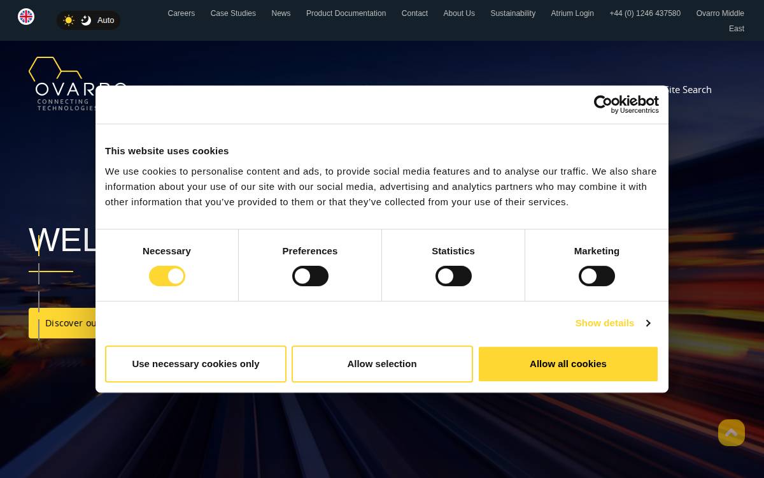This screenshot has height=478, width=764.
Task: Click the +44 (0) 1246 437580 phone link
Action: [x=645, y=13]
